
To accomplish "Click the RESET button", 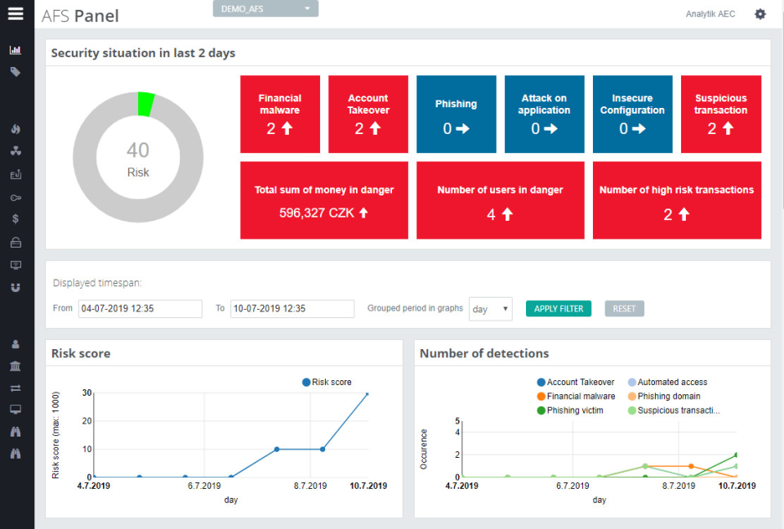I will (x=625, y=309).
